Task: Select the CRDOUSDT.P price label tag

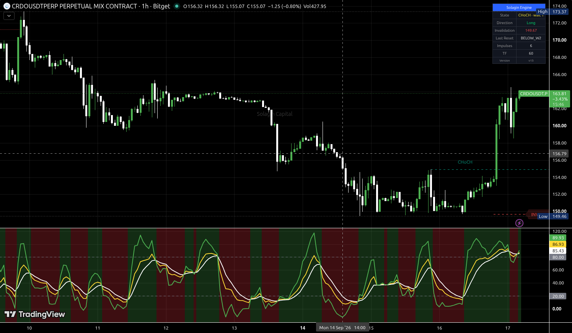Action: click(x=534, y=94)
